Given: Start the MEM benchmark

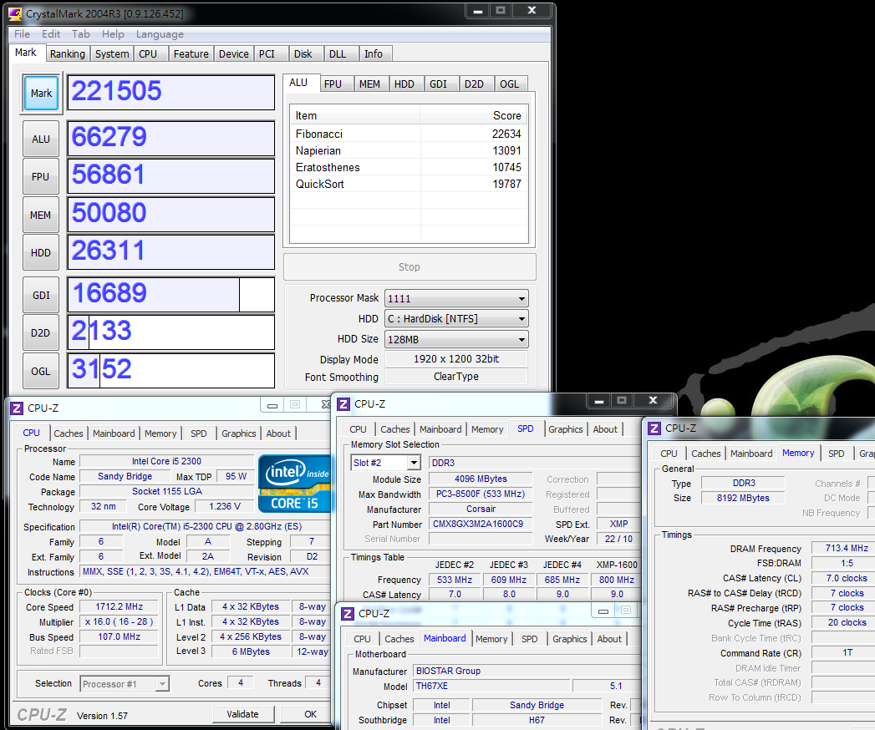Looking at the screenshot, I should (41, 215).
